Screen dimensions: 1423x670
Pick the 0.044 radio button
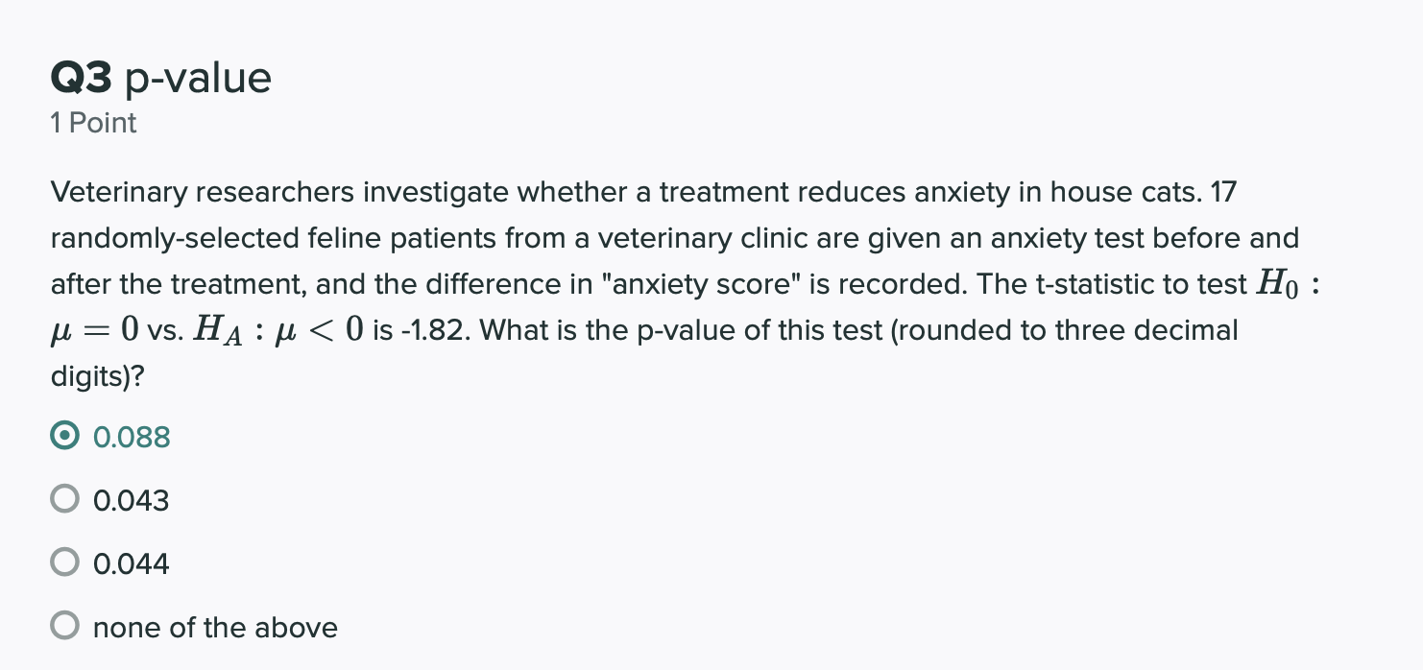(x=64, y=563)
